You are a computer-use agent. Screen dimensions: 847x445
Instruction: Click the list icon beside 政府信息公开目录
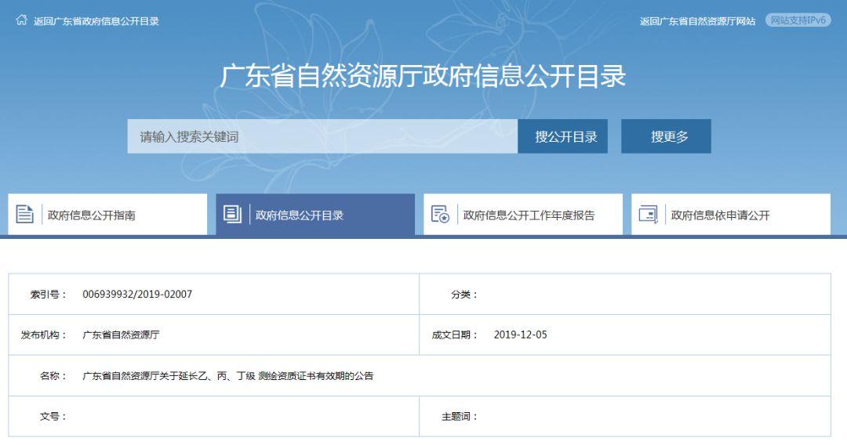pyautogui.click(x=232, y=214)
